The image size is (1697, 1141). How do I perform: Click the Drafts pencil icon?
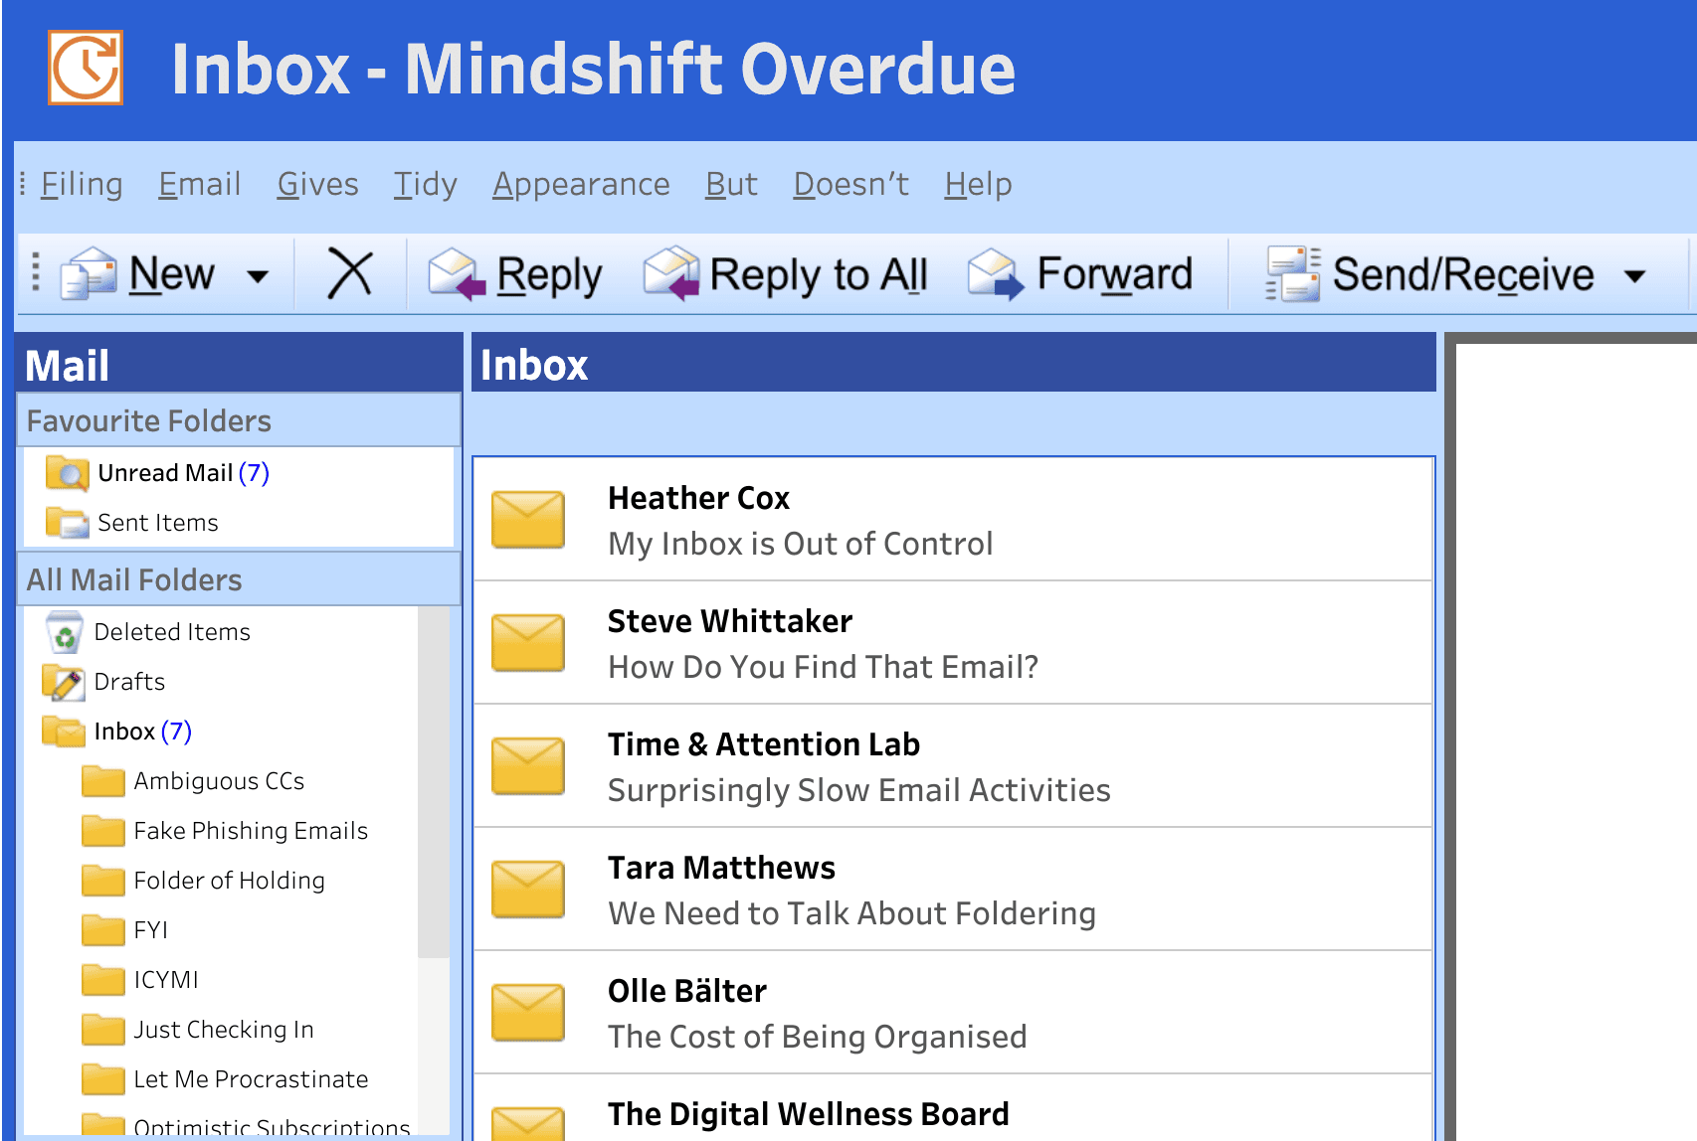coord(62,682)
